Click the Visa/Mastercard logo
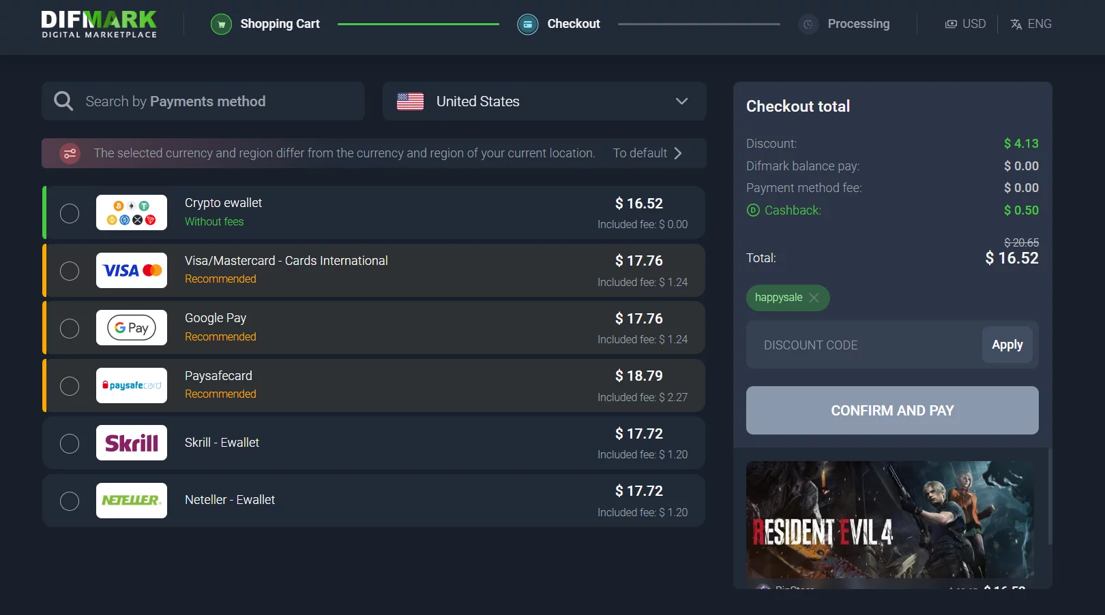This screenshot has width=1105, height=615. (x=132, y=270)
